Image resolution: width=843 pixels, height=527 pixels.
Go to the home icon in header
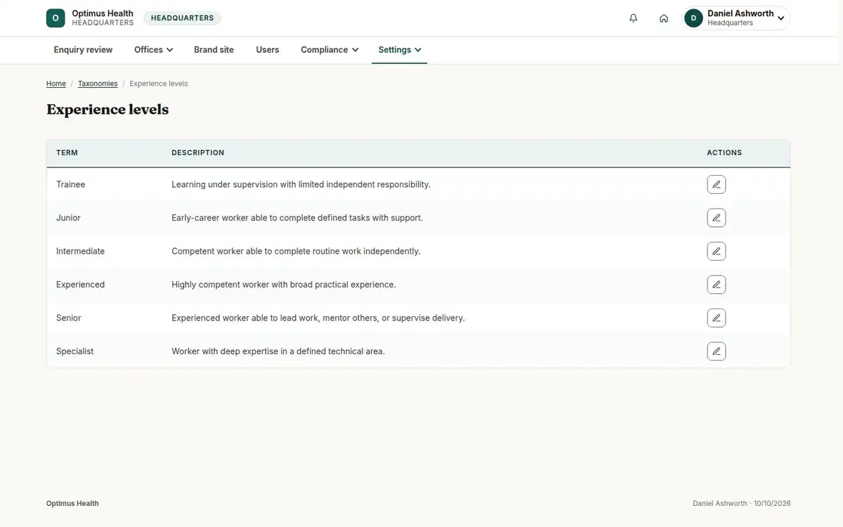pos(664,18)
